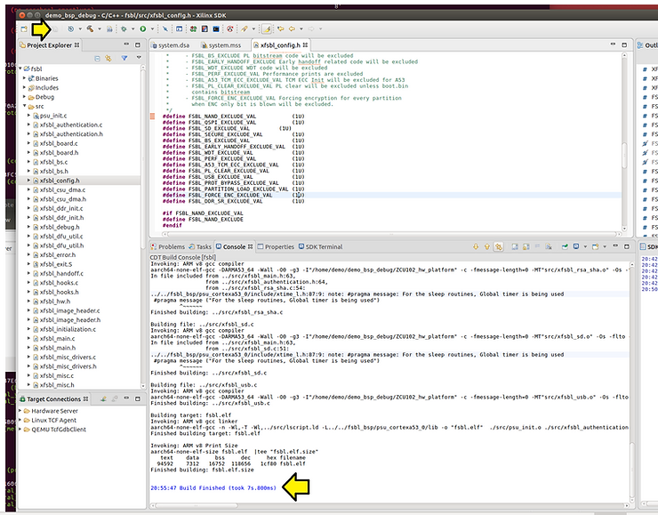Expand the Binaries folder
The height and width of the screenshot is (515, 658).
click(24, 78)
